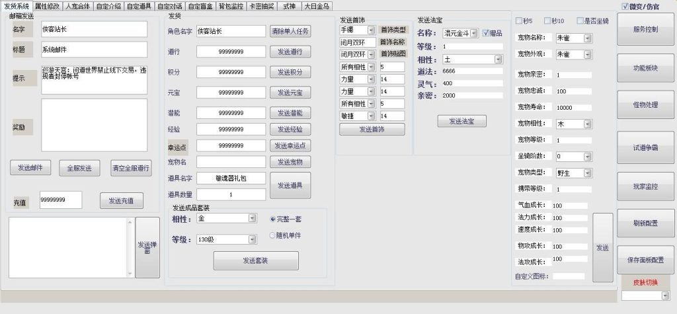The width and height of the screenshot is (677, 314).
Task: Click 发送元宝 to send ingots
Action: [x=290, y=93]
